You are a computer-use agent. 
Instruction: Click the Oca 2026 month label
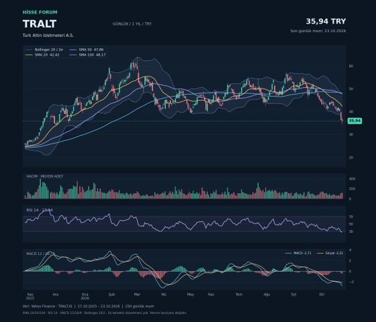(x=85, y=296)
